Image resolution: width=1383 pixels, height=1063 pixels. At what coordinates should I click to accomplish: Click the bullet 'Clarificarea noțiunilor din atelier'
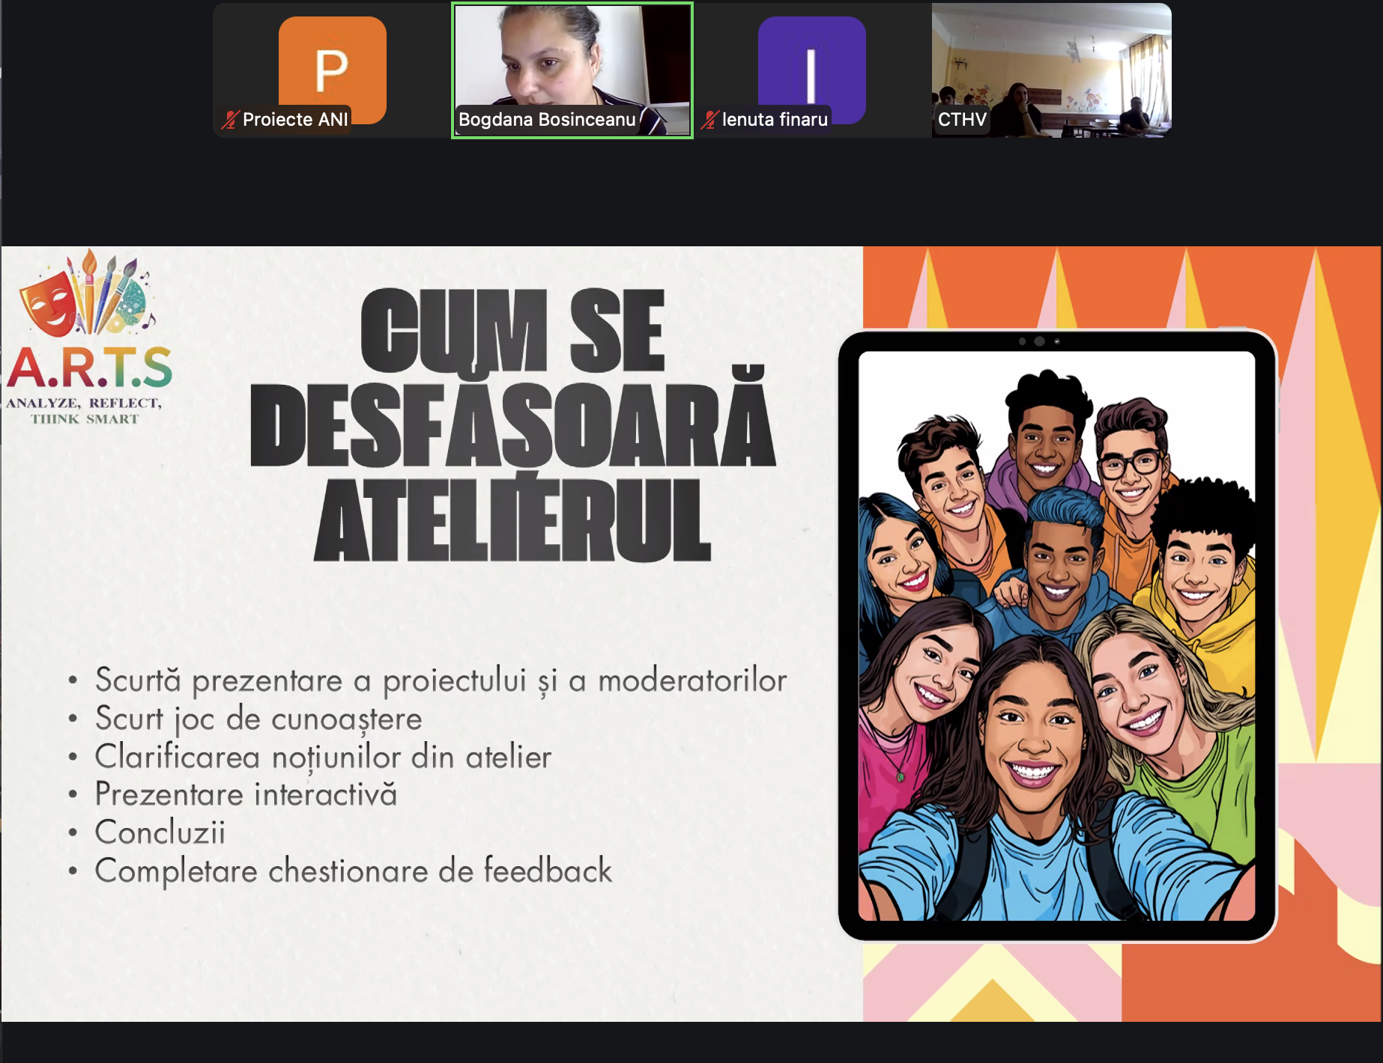coord(323,757)
